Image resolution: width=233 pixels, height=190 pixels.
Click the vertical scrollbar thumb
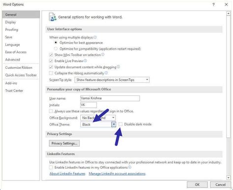[228, 77]
